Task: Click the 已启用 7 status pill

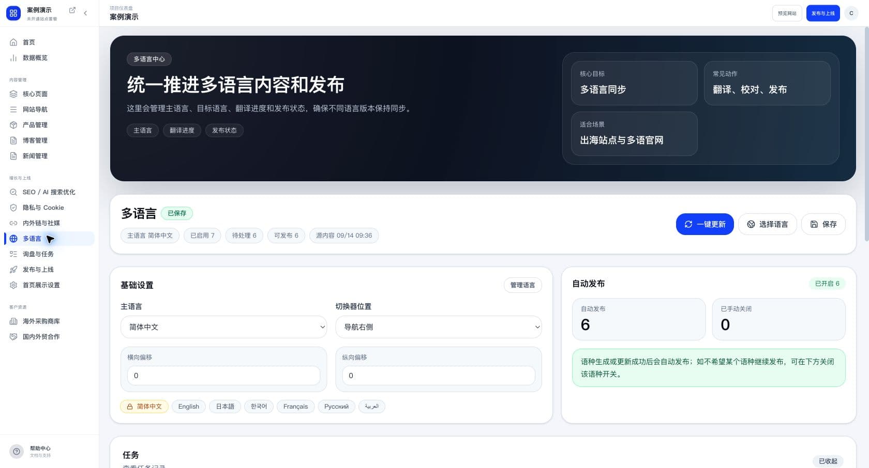Action: pyautogui.click(x=202, y=236)
